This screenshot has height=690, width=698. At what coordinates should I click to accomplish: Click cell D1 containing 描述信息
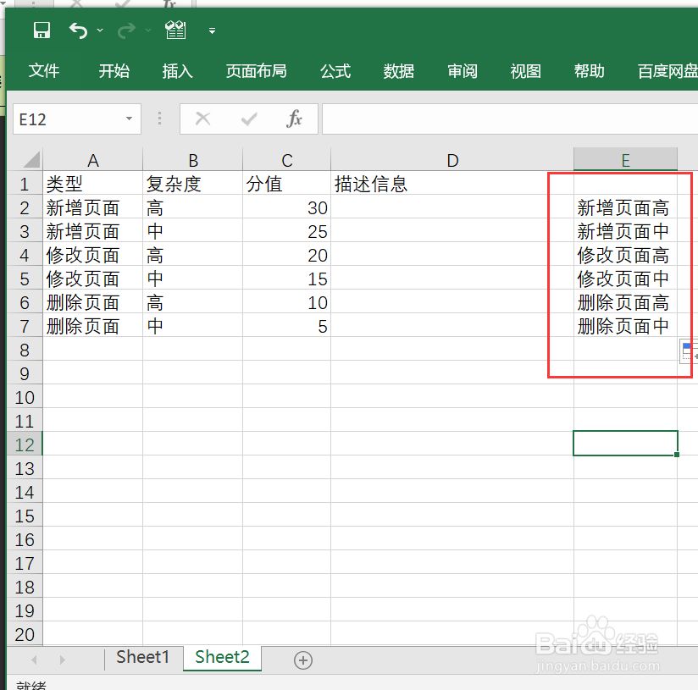(x=452, y=183)
